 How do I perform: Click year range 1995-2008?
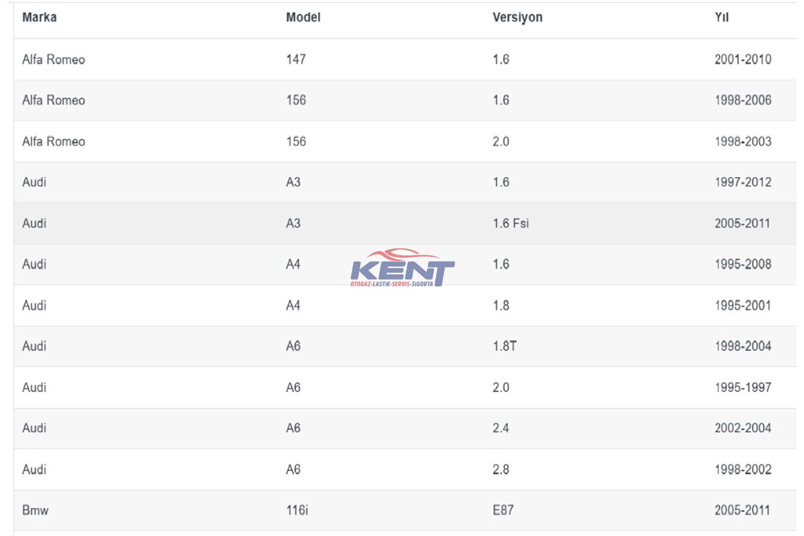tap(743, 264)
